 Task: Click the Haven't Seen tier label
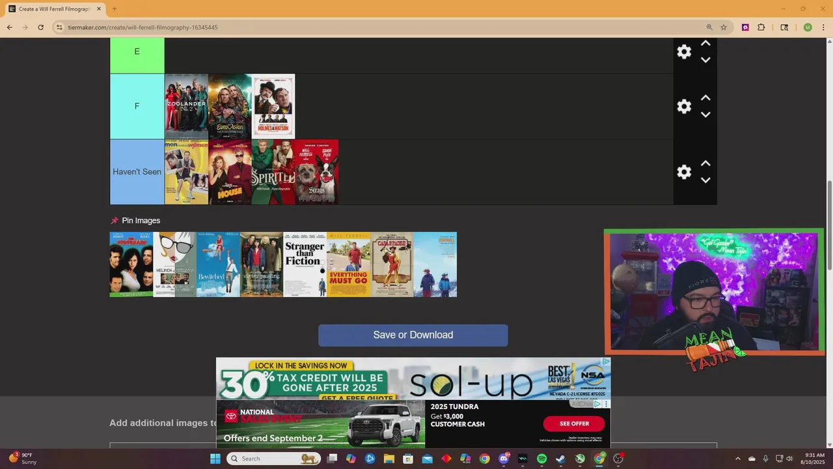pos(137,172)
